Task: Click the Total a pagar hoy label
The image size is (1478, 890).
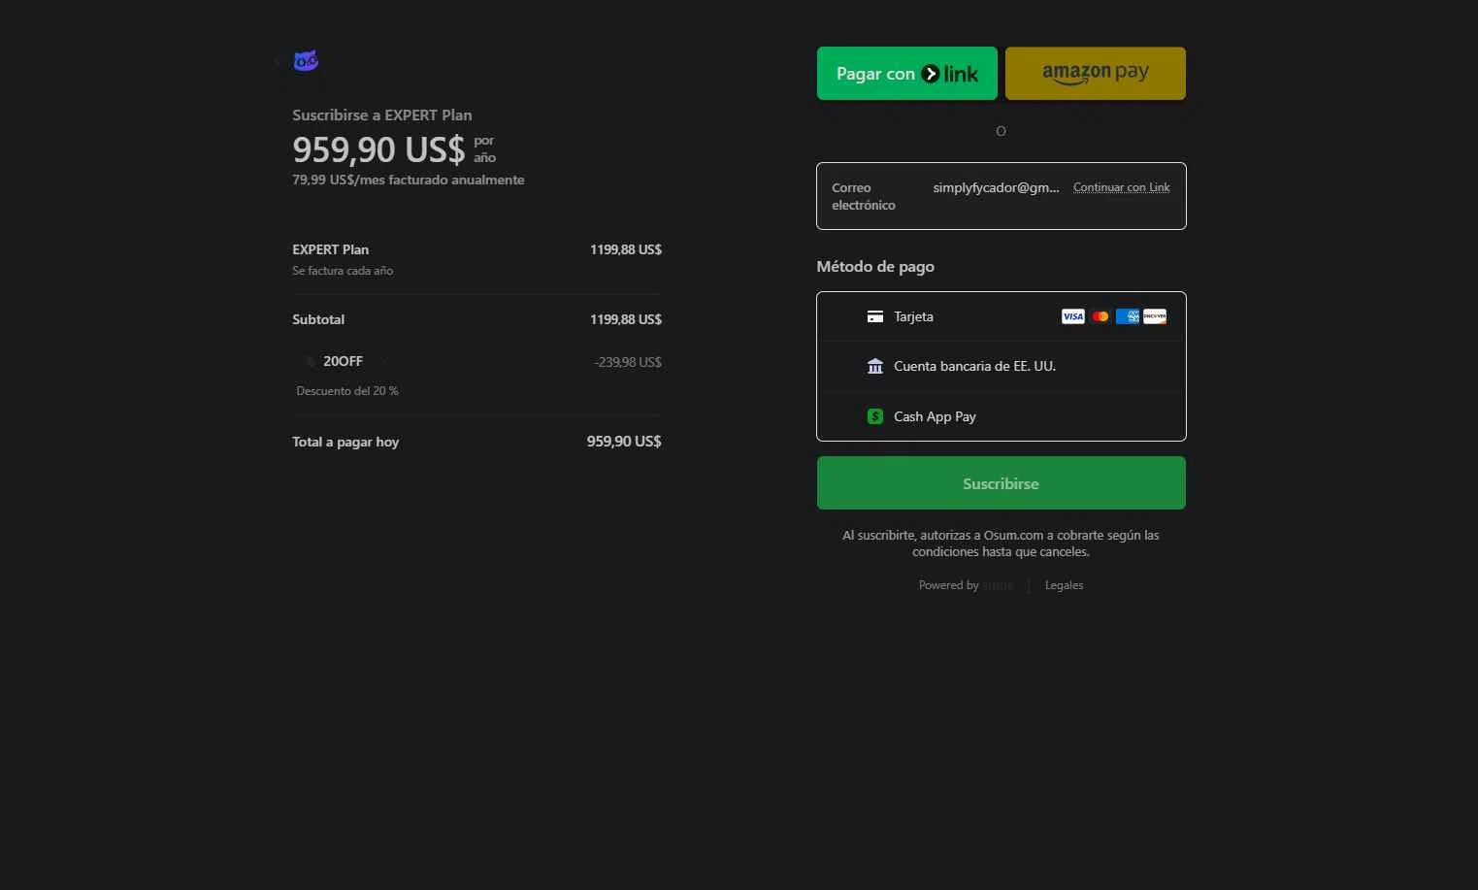Action: [345, 442]
